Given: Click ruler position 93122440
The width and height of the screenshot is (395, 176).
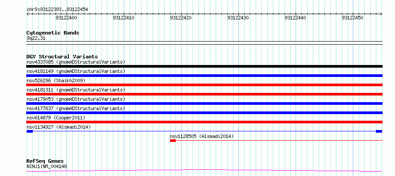Looking at the screenshot, I should (x=295, y=18).
